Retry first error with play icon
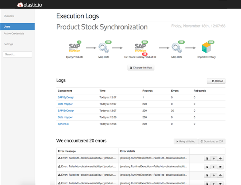The image size is (241, 185). click(214, 159)
